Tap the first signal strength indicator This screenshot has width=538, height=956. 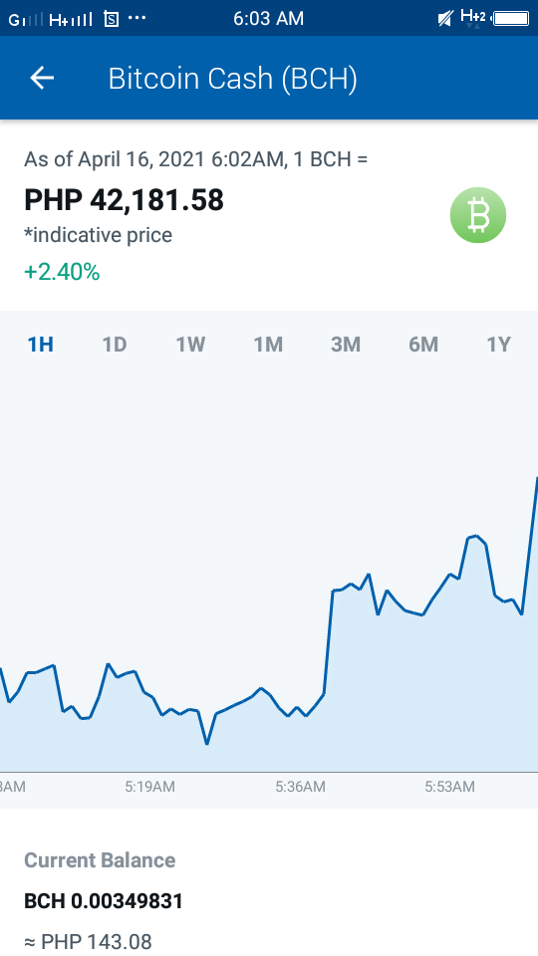point(26,19)
